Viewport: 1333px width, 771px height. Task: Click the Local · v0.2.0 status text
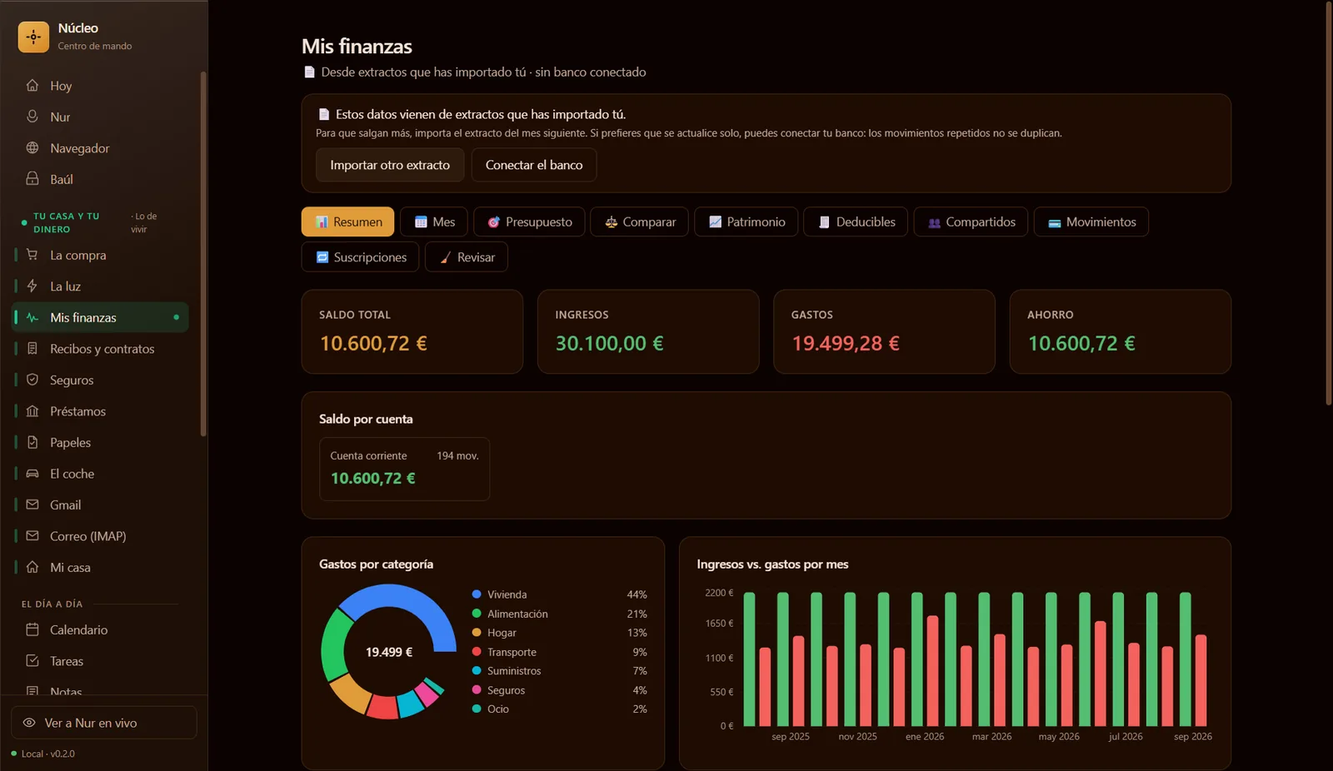click(47, 754)
